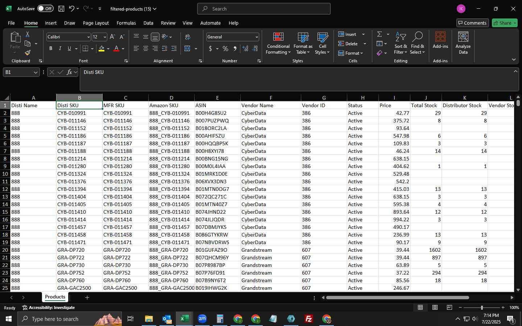This screenshot has height=326, width=522.
Task: Click the horizontal scrollbar thumb
Action: (397, 298)
